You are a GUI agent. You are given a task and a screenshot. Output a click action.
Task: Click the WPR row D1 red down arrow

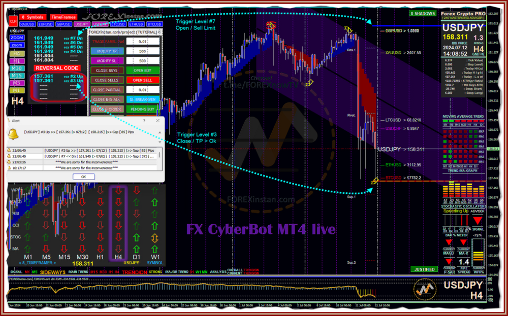click(x=136, y=190)
